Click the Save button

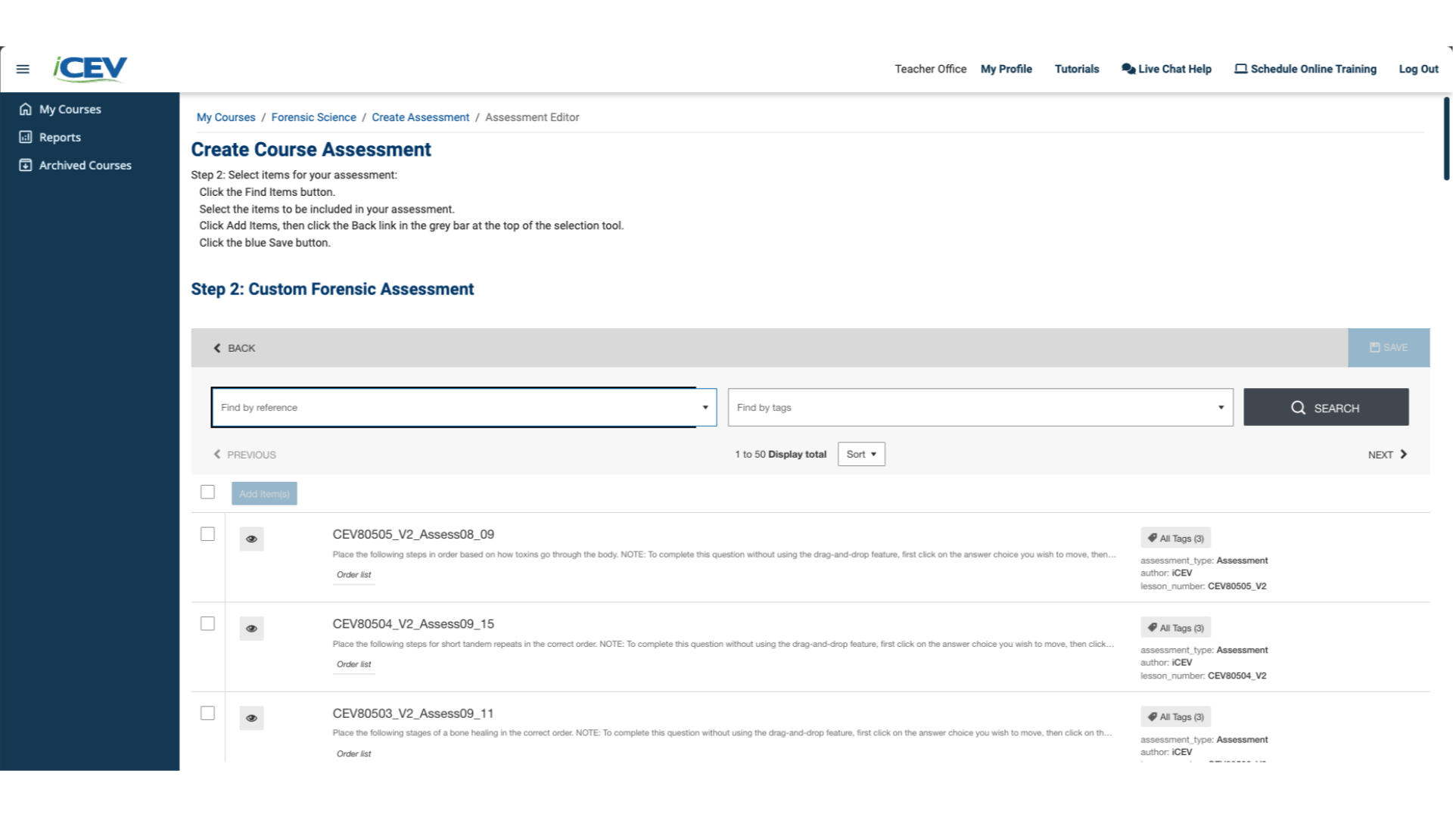(x=1389, y=347)
